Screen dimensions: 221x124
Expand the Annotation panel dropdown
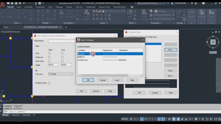tap(69, 23)
